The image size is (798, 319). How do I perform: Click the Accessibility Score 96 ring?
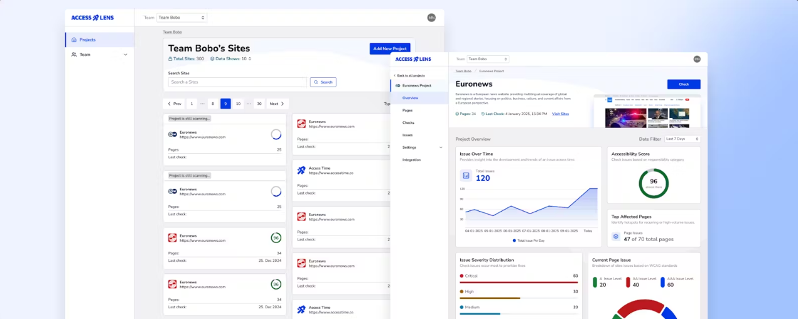654,183
